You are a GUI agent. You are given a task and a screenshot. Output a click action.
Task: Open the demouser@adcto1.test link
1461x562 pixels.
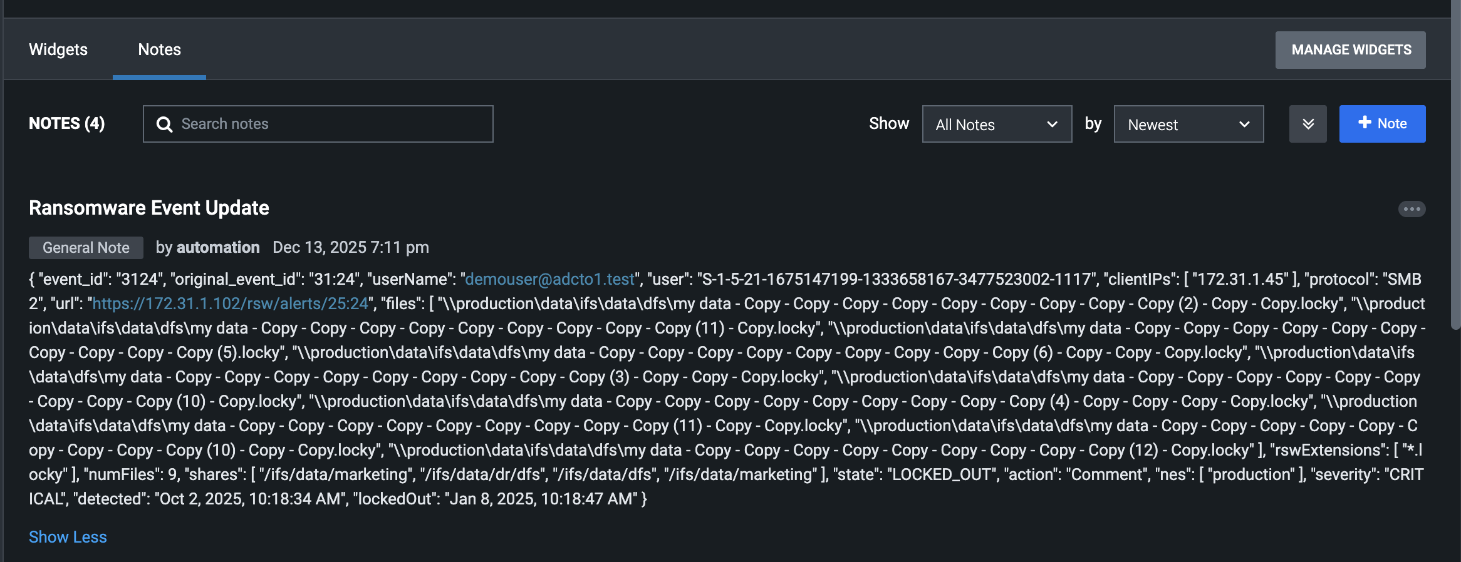(x=549, y=279)
